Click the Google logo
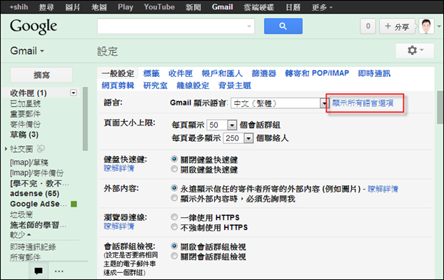444x280 pixels. coord(34,26)
